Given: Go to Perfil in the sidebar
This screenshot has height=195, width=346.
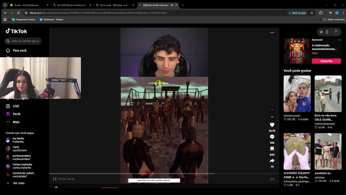Looking at the screenshot, I should click(x=13, y=114).
